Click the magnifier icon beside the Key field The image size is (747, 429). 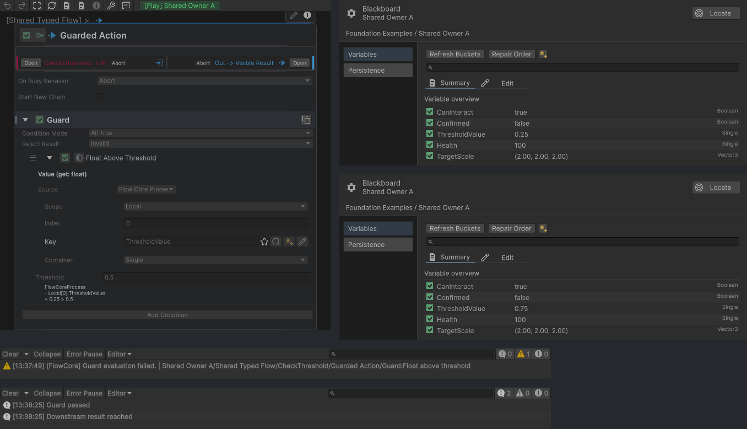pos(276,242)
